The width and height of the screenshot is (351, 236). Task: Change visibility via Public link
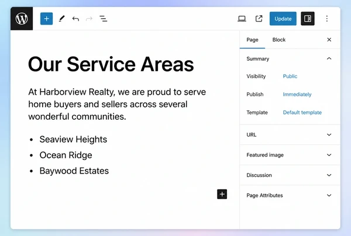(290, 77)
